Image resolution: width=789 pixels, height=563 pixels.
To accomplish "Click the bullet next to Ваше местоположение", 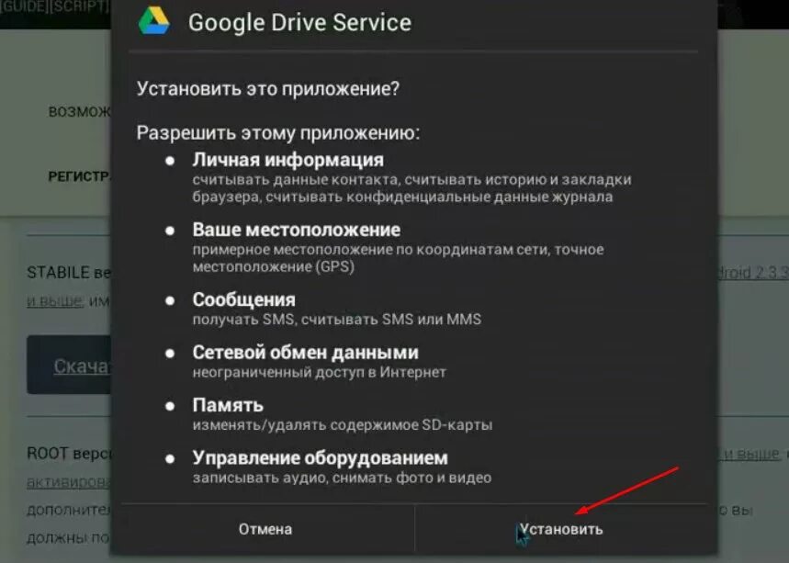I will coord(170,231).
